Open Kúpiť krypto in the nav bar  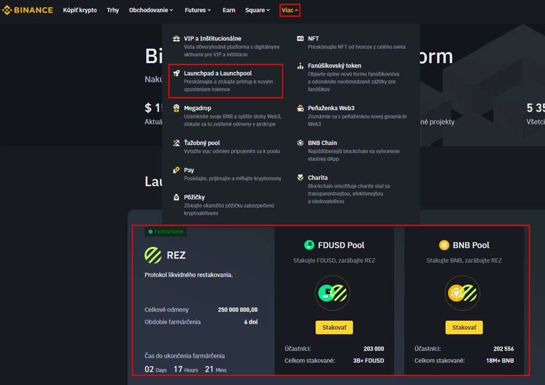tap(80, 10)
